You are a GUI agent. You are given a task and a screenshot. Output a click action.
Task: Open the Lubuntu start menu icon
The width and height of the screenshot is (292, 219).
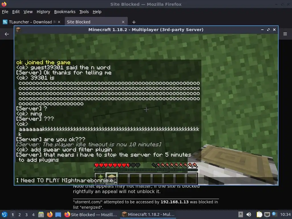click(5, 214)
